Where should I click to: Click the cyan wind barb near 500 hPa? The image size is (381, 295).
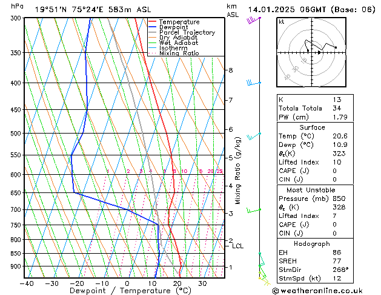(253, 136)
